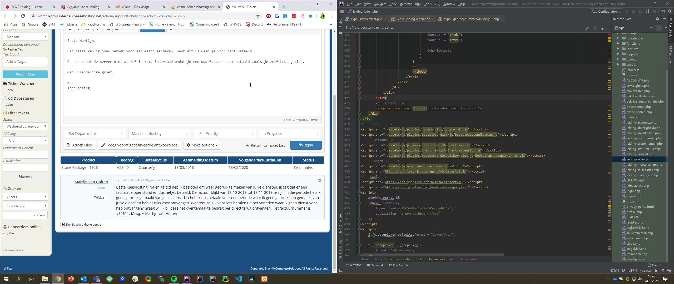Click the upload to remote arrow icon

pos(602,28)
